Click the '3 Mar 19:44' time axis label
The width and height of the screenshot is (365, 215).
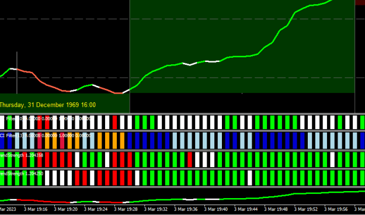coord(246,209)
